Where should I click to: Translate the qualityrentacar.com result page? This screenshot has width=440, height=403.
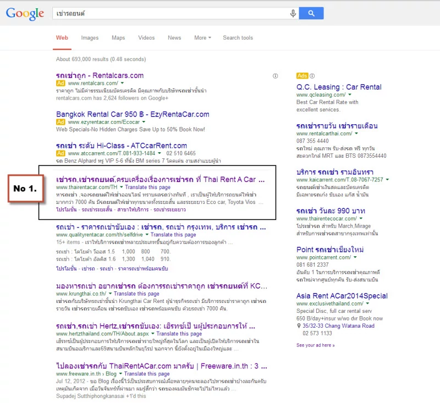pyautogui.click(x=173, y=234)
